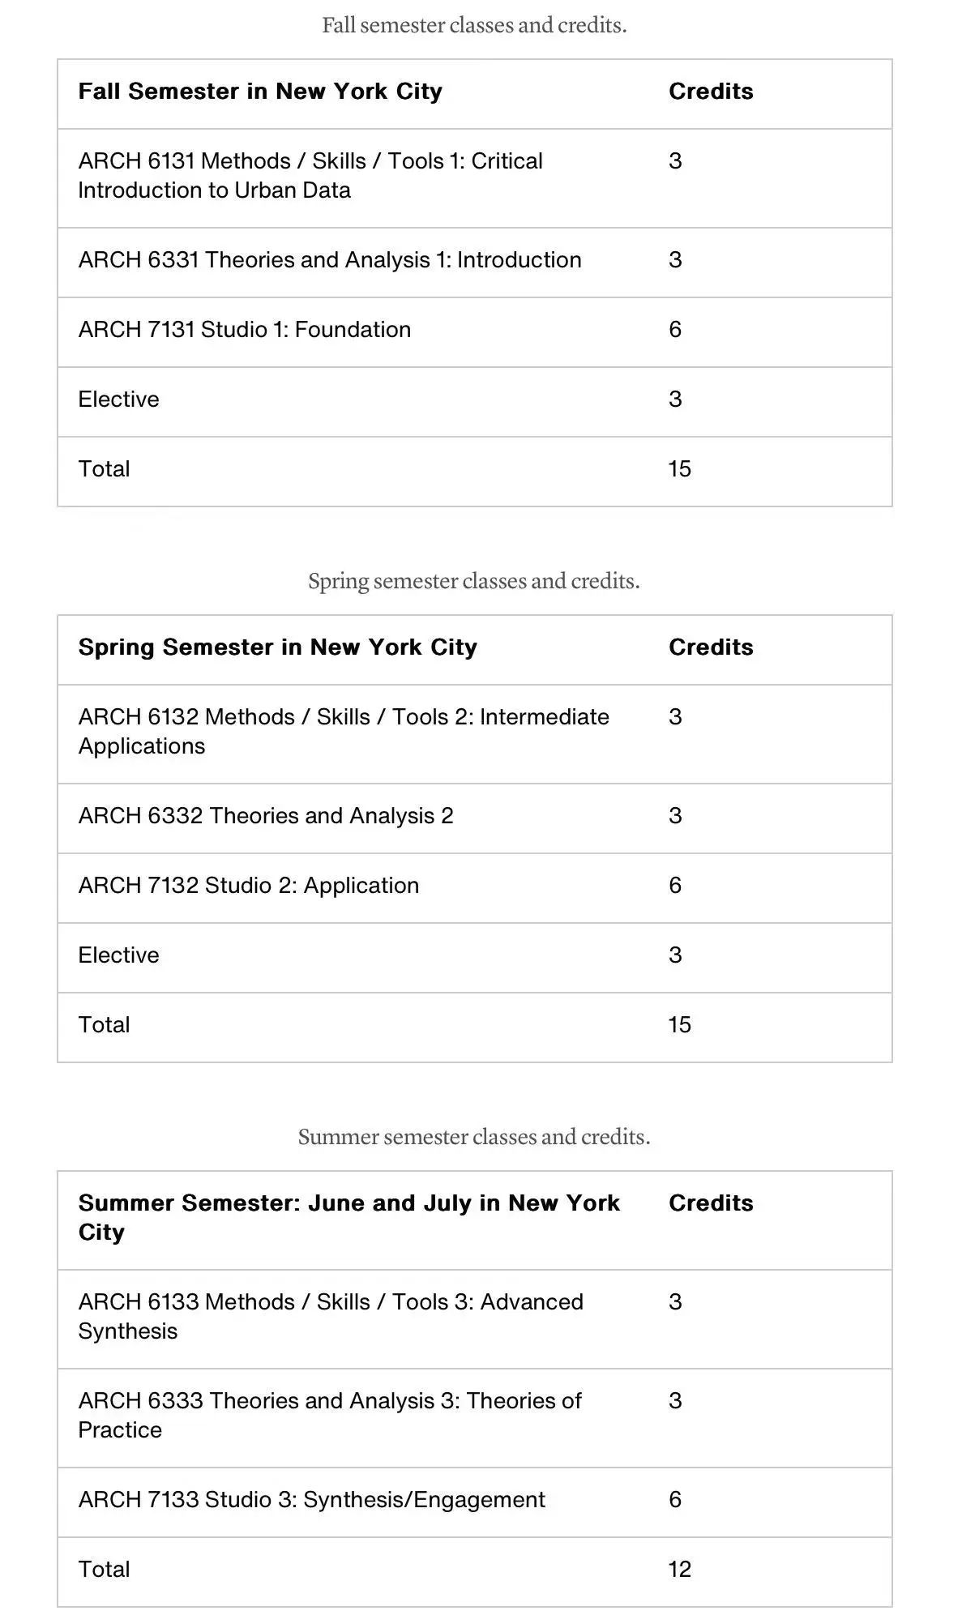Screen dimensions: 962x1615
Task: Click the Summer semester total of 12 credits
Action: (679, 1570)
